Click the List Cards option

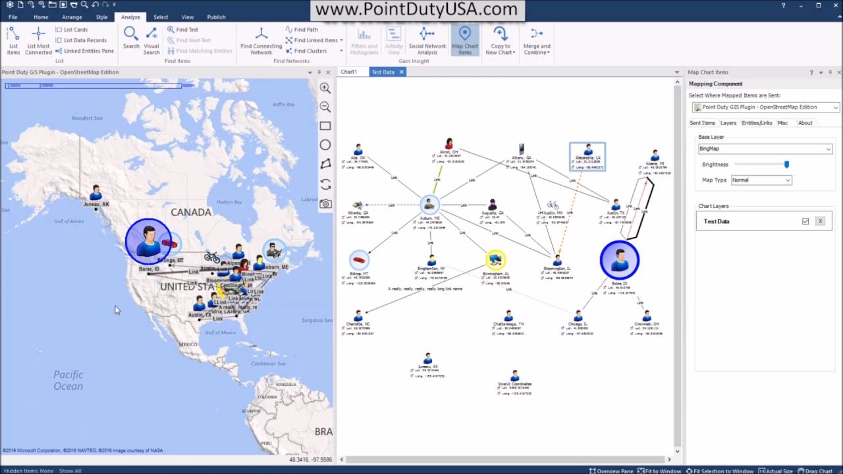tap(71, 30)
